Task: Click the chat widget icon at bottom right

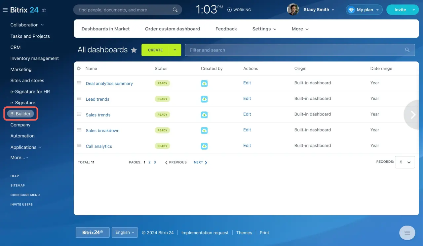Action: pyautogui.click(x=407, y=232)
